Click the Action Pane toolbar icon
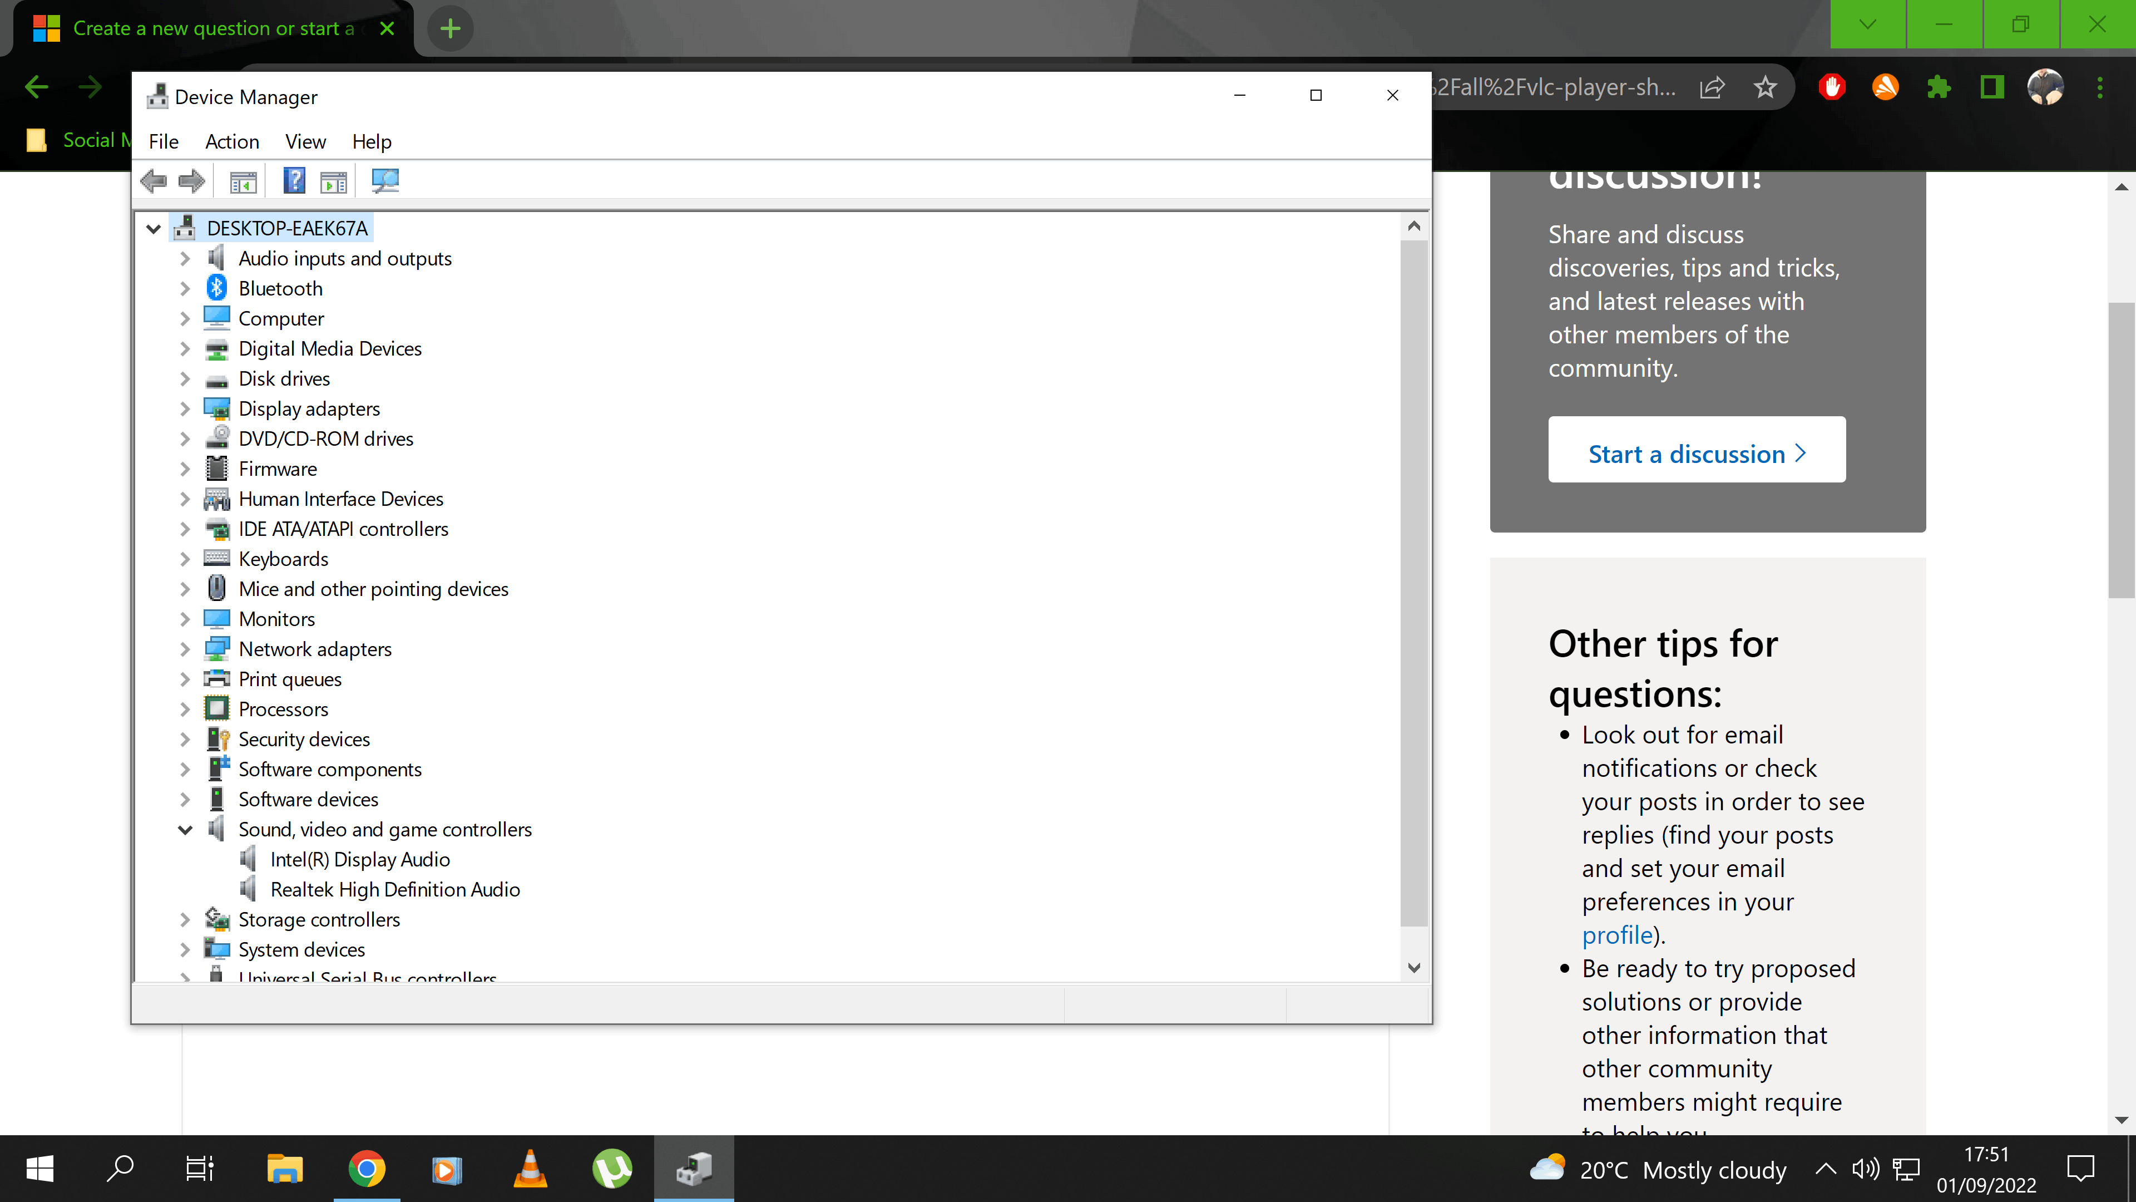The width and height of the screenshot is (2136, 1202). [333, 181]
